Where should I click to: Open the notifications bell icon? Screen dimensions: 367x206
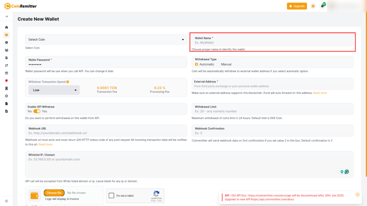click(x=322, y=6)
